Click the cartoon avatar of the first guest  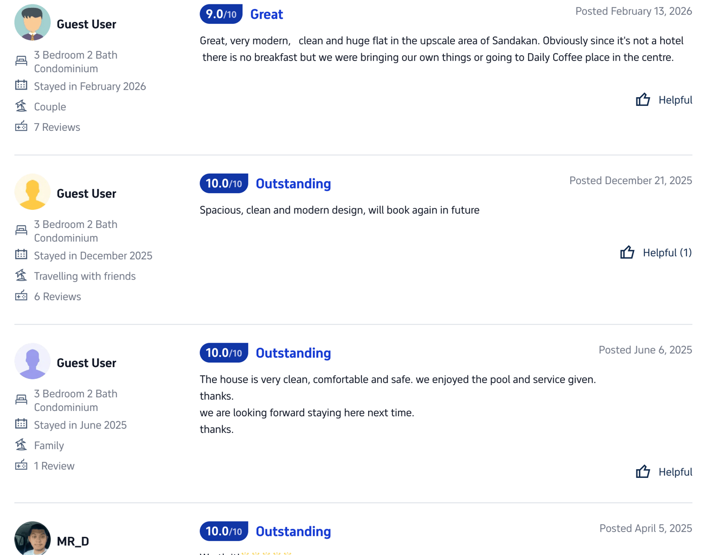pyautogui.click(x=32, y=22)
